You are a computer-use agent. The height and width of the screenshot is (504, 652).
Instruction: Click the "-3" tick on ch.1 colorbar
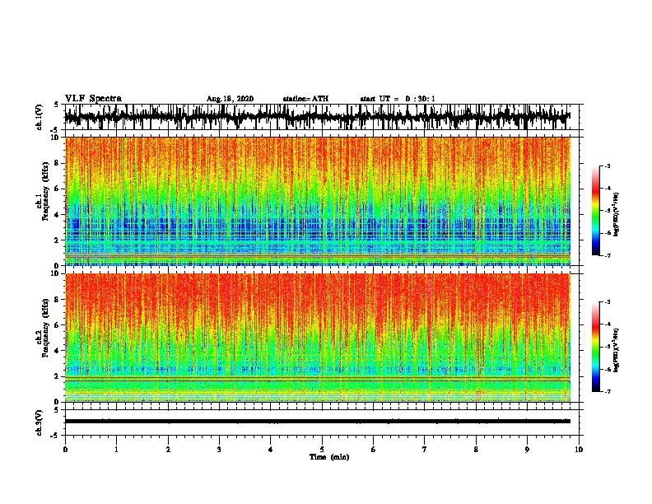(608, 166)
